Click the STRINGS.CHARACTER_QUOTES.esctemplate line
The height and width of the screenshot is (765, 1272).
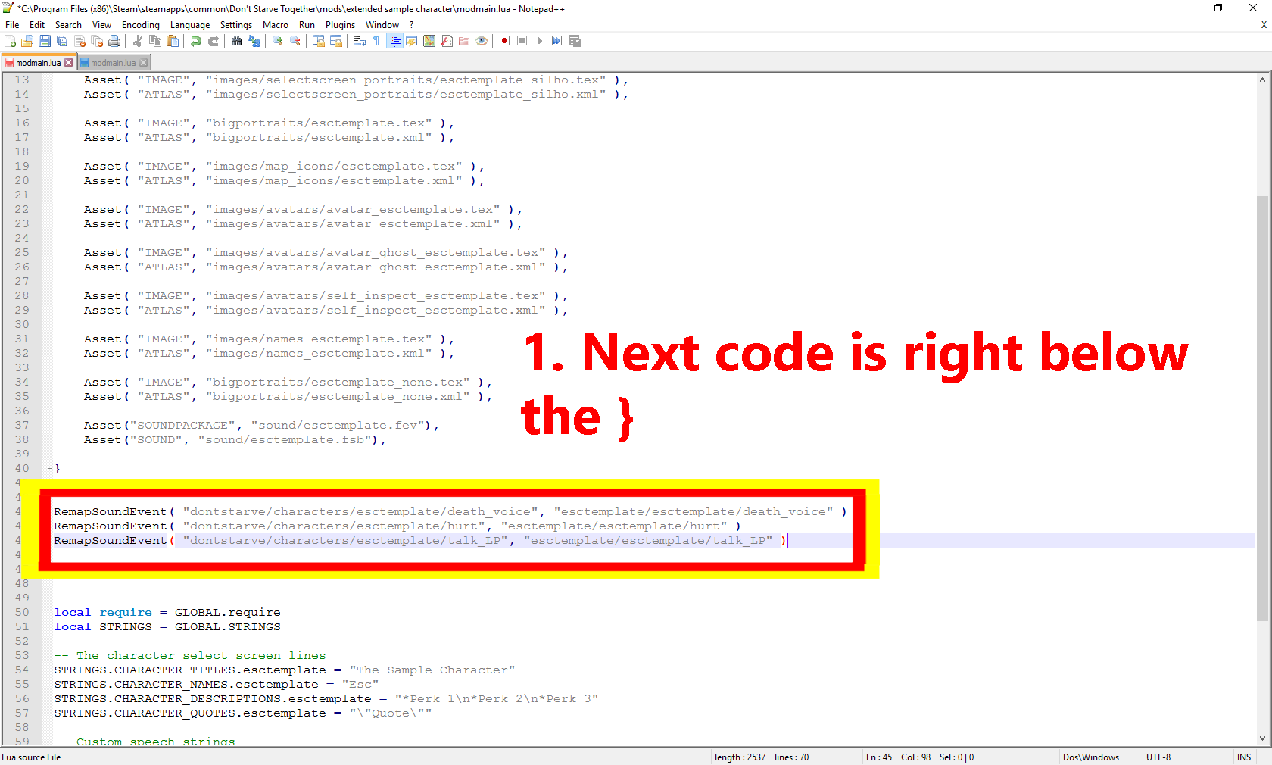pyautogui.click(x=243, y=713)
